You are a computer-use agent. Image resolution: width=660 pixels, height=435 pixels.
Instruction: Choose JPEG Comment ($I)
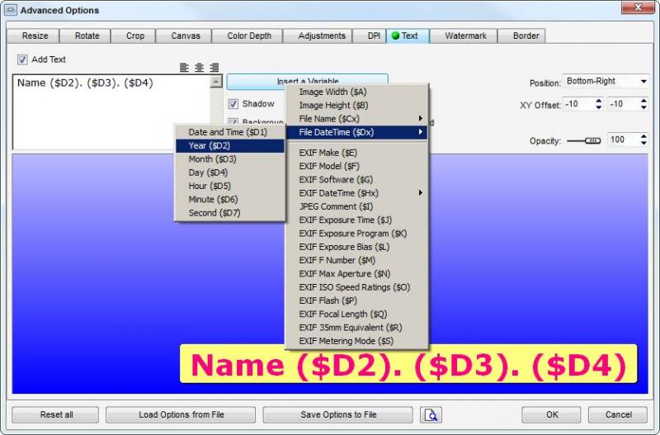356,206
